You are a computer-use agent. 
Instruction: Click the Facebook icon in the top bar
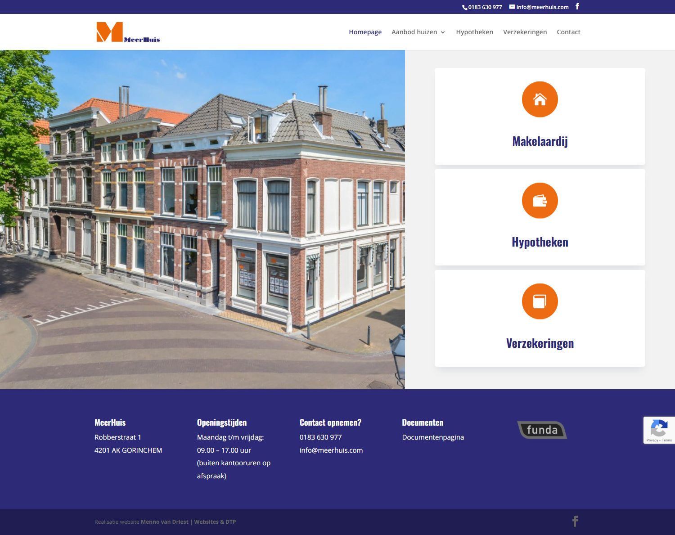click(577, 7)
